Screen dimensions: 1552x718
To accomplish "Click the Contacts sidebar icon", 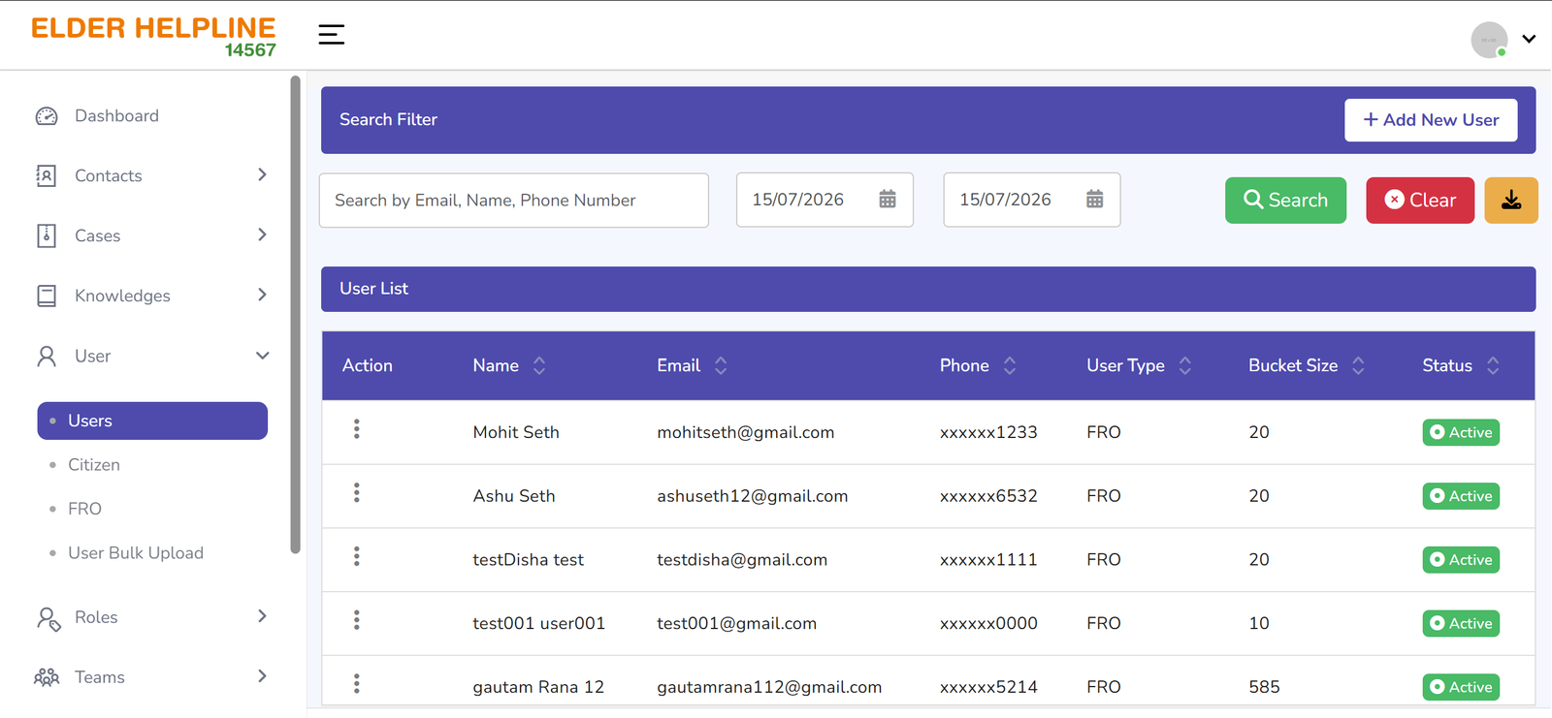I will pyautogui.click(x=47, y=175).
